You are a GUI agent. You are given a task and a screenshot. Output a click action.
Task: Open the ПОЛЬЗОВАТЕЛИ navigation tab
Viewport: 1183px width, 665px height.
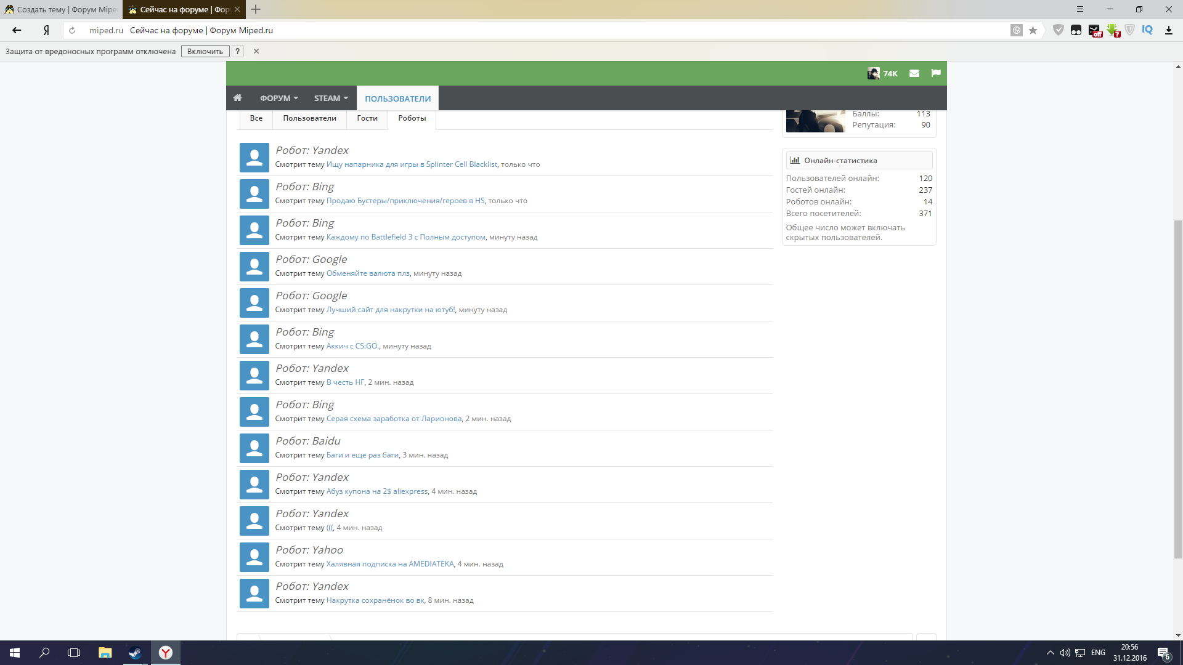point(397,99)
